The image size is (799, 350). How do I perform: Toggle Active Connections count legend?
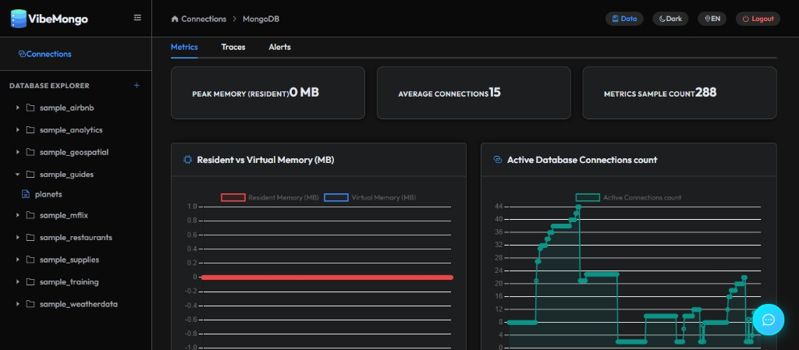[x=628, y=197]
